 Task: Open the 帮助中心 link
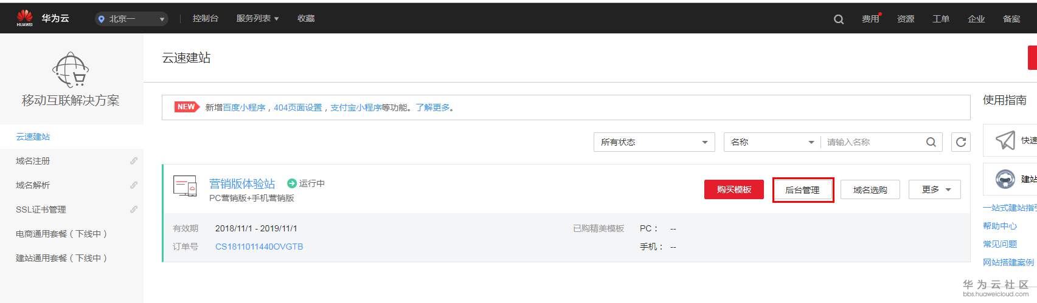tap(1000, 226)
